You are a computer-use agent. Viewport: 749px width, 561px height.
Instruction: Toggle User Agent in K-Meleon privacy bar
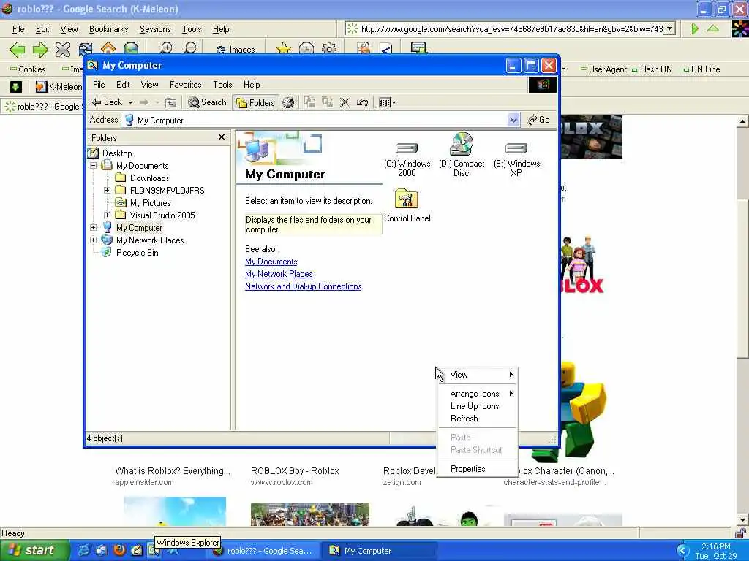pyautogui.click(x=603, y=69)
